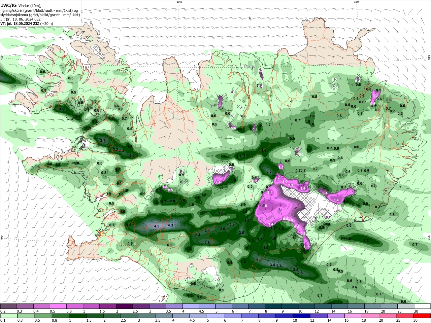
Task: Choose lower legend's light purple swatch at 14
Action: (x=336, y=316)
